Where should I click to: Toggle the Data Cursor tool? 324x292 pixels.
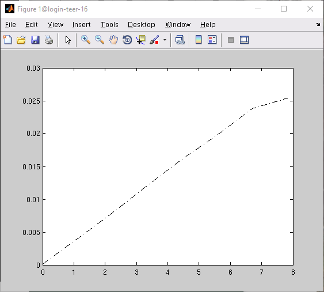(141, 40)
